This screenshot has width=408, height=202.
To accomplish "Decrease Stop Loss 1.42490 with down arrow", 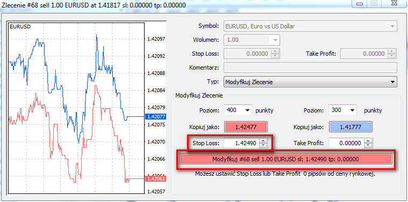I will [x=263, y=145].
